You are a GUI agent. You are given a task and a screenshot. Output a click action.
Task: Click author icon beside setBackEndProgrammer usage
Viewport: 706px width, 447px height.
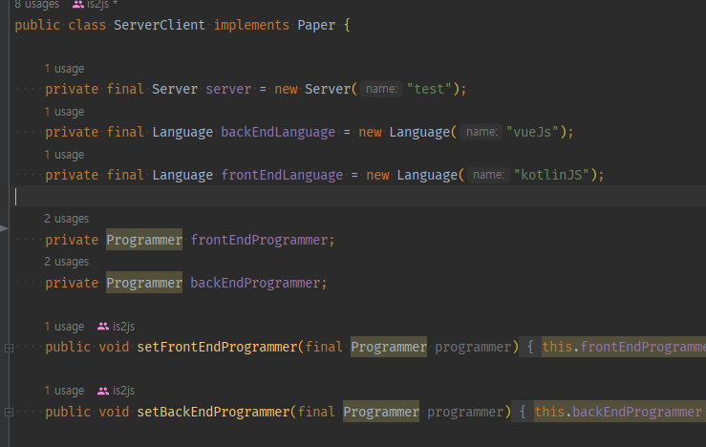(103, 391)
